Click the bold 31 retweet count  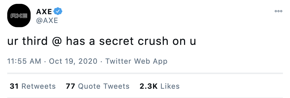pos(14,86)
